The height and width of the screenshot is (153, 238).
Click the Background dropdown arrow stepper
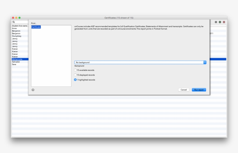(205, 62)
